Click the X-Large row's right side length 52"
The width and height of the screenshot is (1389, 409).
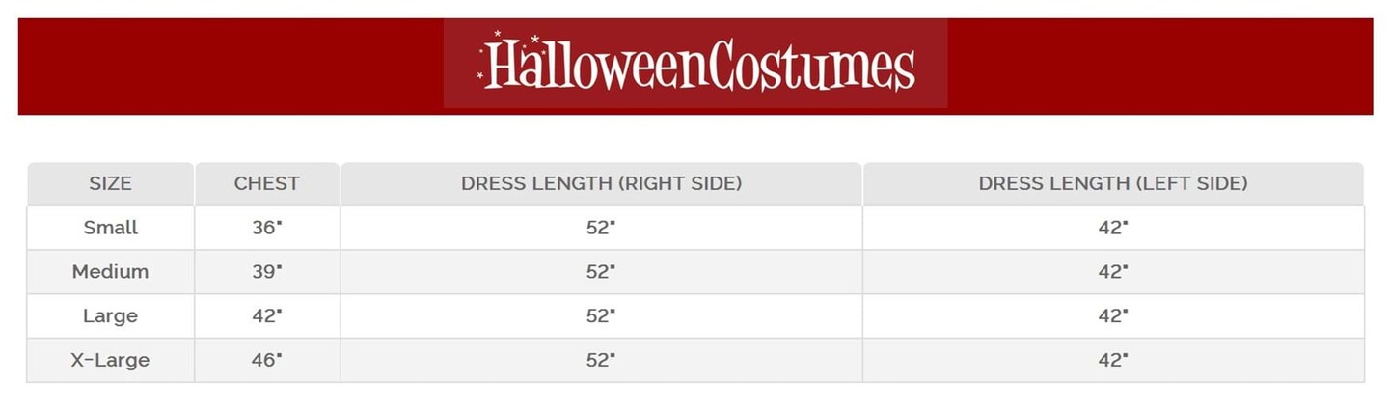point(600,361)
